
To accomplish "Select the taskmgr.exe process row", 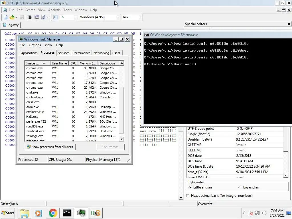I will coord(72,136).
